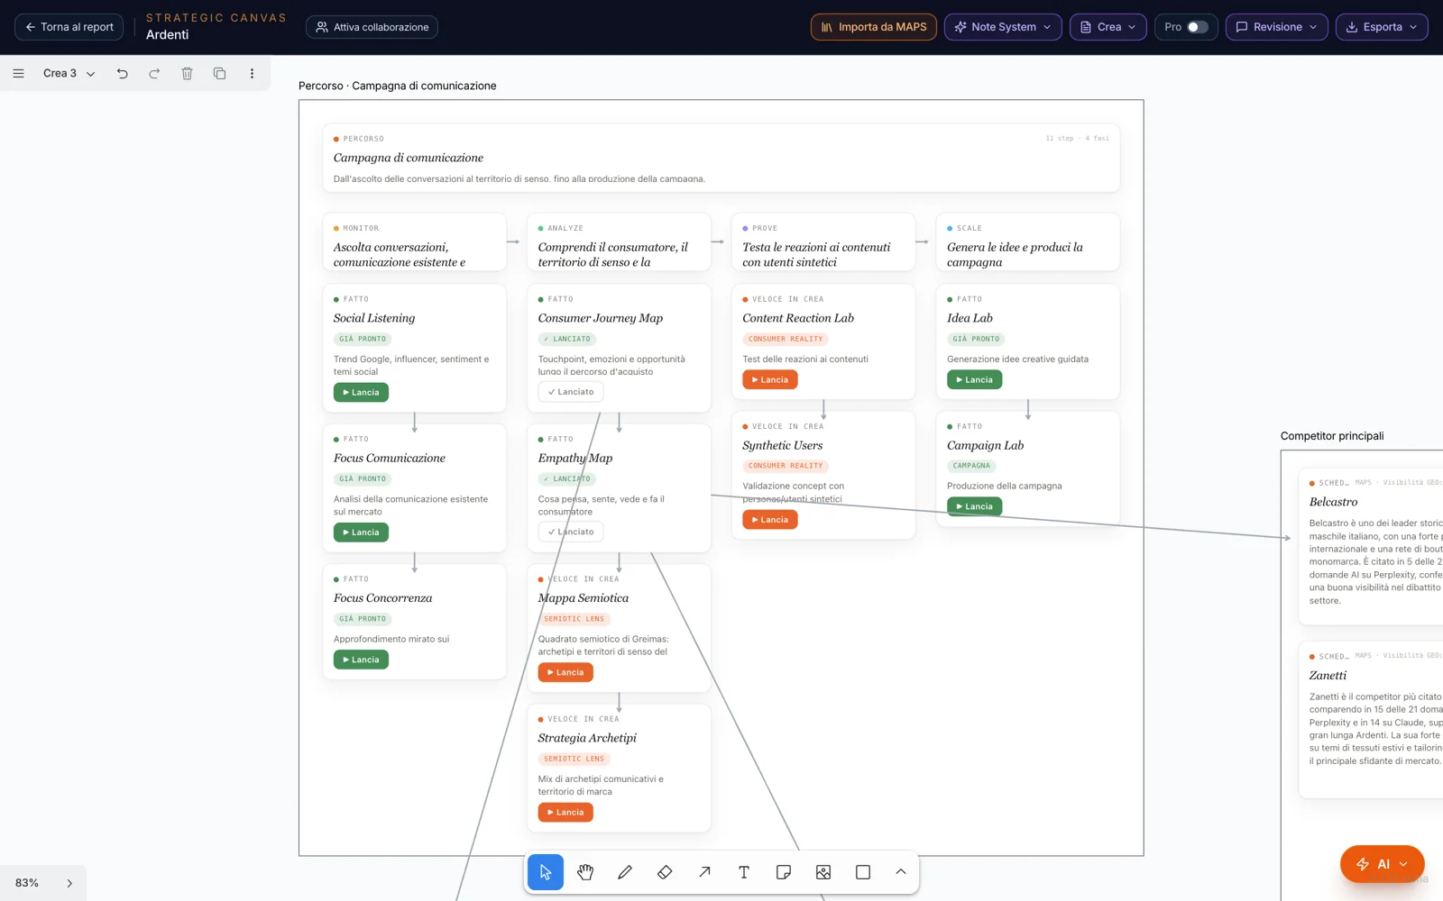This screenshot has height=901, width=1443.
Task: Launch Content Reaction Lab with Lancia
Action: coord(770,380)
